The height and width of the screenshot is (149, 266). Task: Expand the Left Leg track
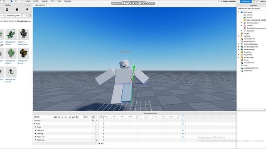coord(35,133)
